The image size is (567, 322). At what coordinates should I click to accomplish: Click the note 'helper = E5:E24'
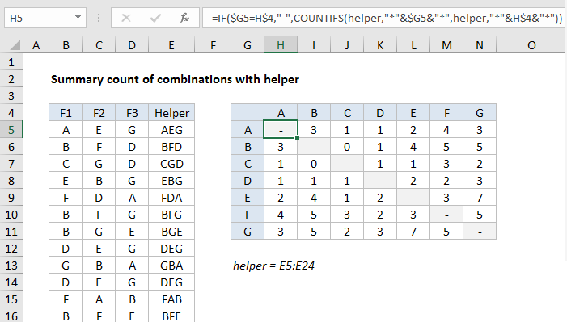point(273,266)
